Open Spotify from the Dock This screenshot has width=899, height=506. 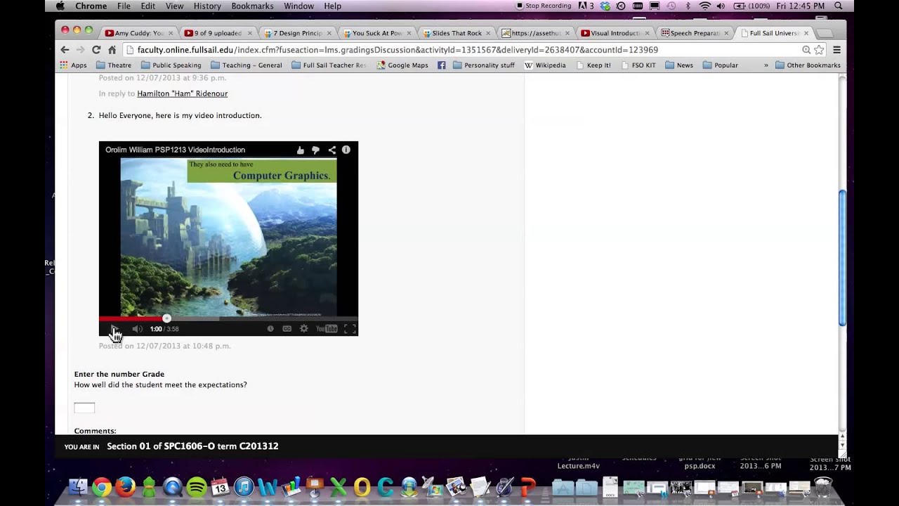[197, 486]
